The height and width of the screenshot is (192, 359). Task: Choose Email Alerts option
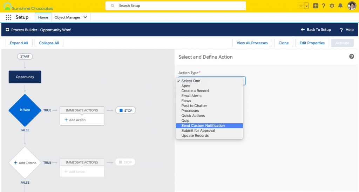(209, 96)
